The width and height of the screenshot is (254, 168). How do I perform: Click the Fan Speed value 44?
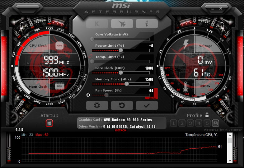pyautogui.click(x=151, y=91)
